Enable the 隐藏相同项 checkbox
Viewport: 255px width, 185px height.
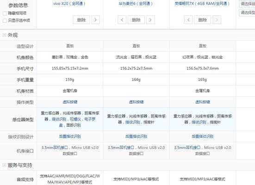(5, 13)
